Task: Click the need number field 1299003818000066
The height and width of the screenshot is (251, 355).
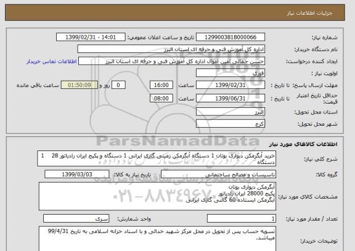Action: pyautogui.click(x=231, y=37)
